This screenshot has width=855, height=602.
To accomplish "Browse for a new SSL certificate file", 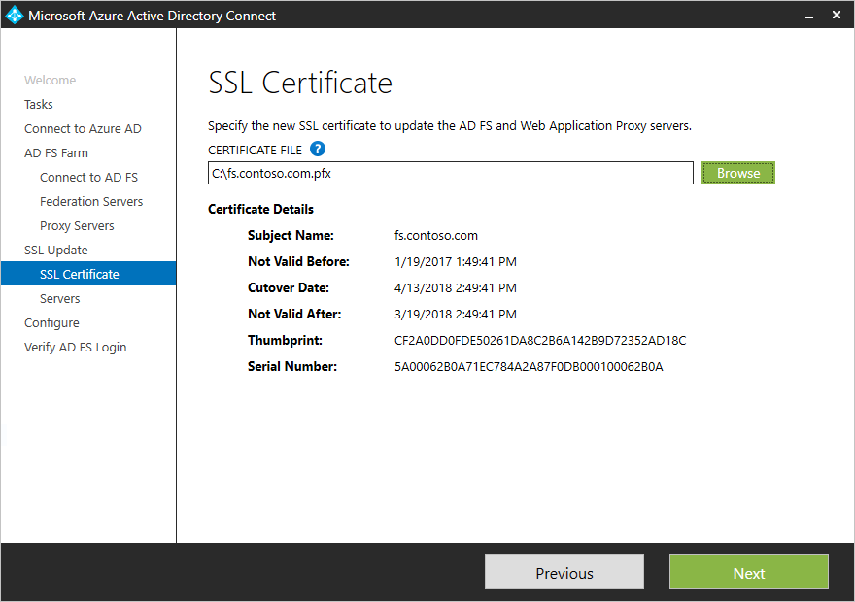I will pyautogui.click(x=737, y=172).
